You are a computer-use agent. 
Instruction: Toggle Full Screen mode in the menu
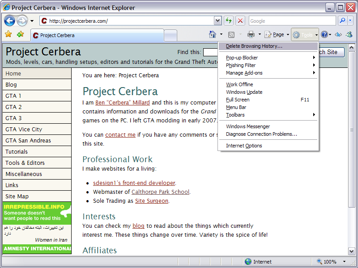238,100
